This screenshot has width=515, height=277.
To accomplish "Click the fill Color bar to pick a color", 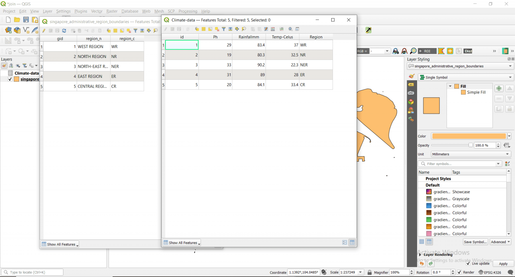I will 469,136.
